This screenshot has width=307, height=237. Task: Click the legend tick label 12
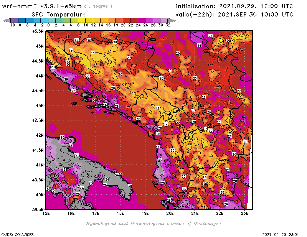[93, 25]
